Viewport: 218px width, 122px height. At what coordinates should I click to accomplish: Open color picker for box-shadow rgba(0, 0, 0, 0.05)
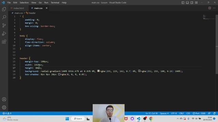coord(59,74)
